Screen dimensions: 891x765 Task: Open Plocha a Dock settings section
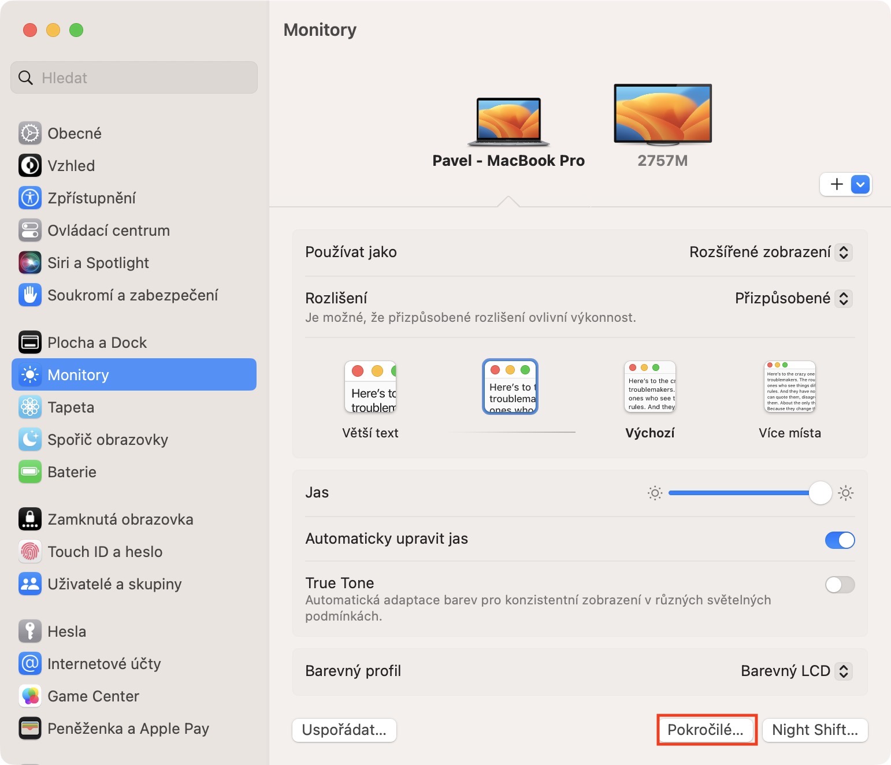(97, 343)
